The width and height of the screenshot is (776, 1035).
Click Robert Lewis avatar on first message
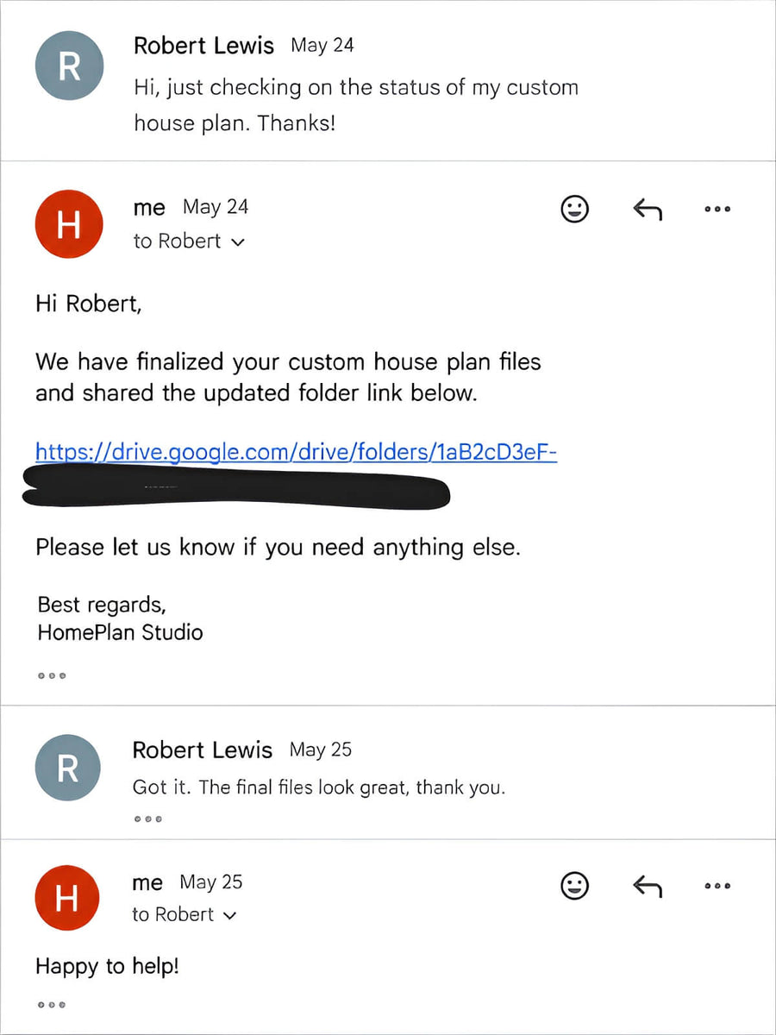pos(69,66)
